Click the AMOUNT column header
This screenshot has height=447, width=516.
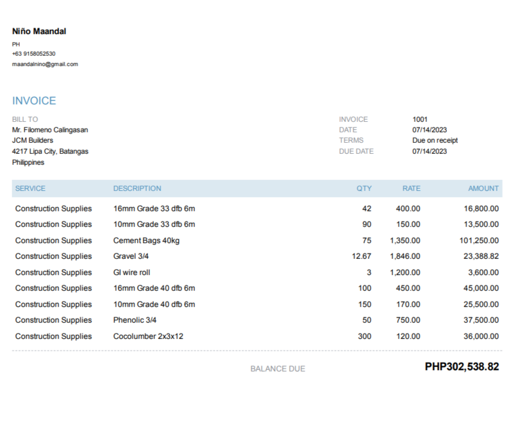(483, 189)
